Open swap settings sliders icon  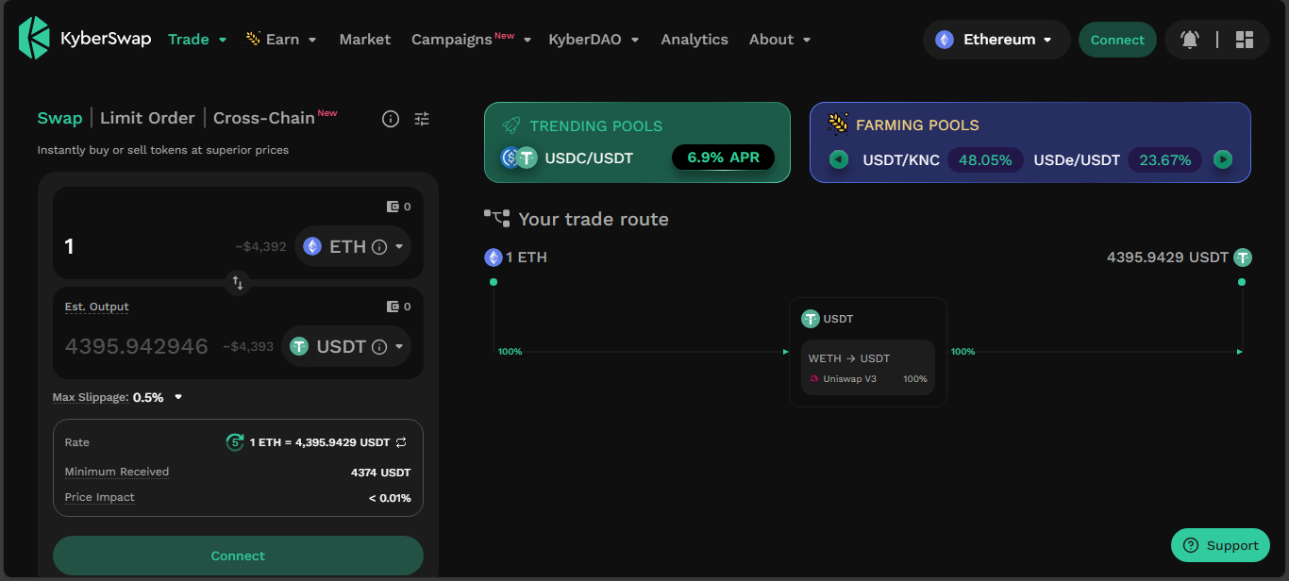[422, 119]
